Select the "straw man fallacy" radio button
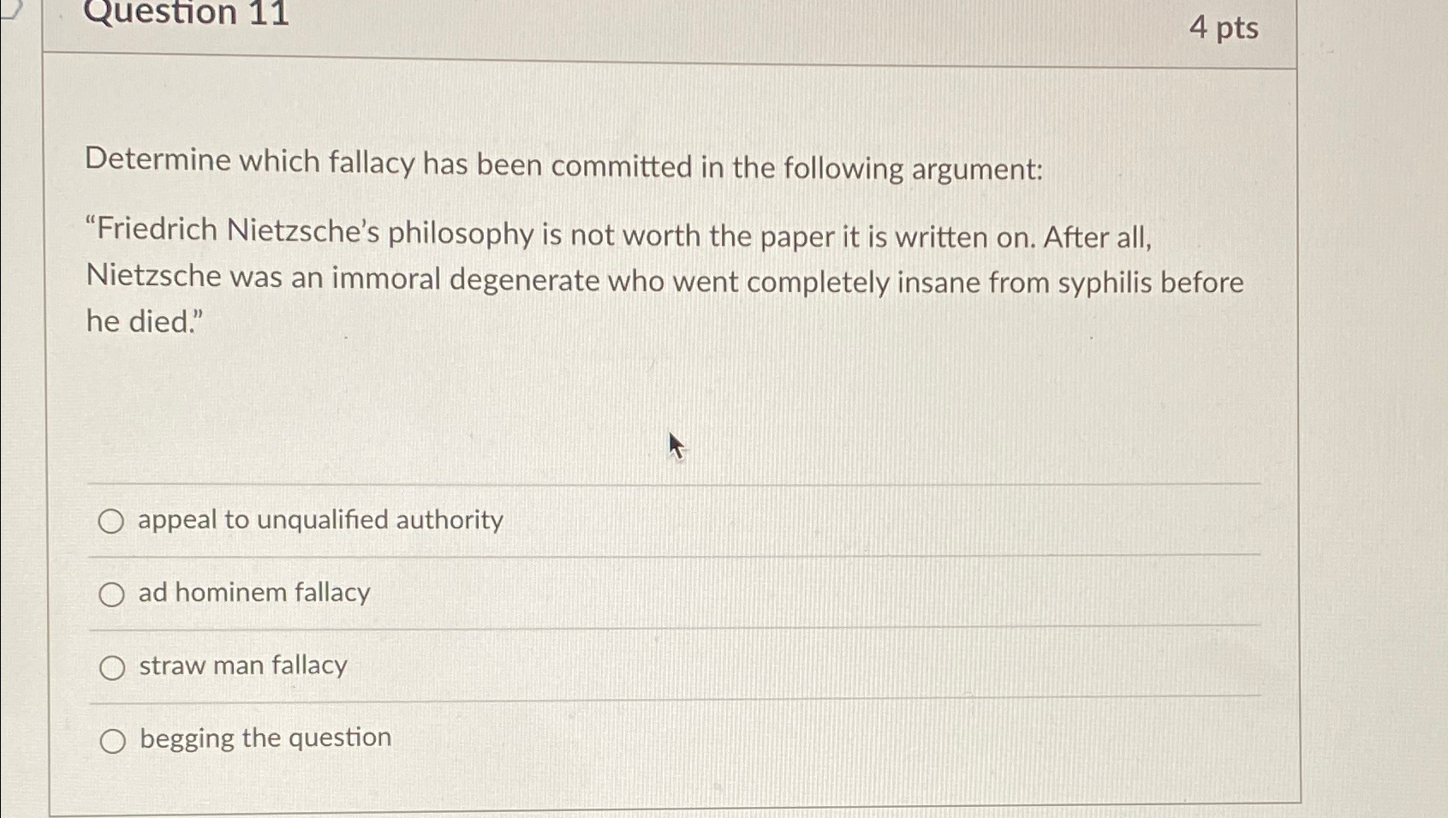This screenshot has height=818, width=1448. [x=112, y=666]
